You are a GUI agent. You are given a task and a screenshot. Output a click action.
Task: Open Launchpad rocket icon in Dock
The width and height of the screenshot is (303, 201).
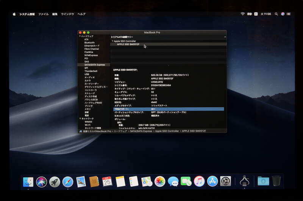(x=55, y=181)
